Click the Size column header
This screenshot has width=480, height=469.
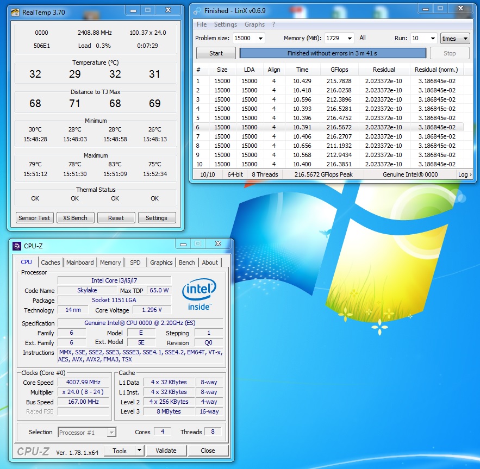click(x=222, y=70)
